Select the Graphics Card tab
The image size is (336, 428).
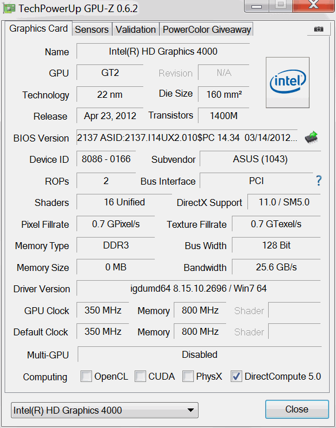point(39,28)
